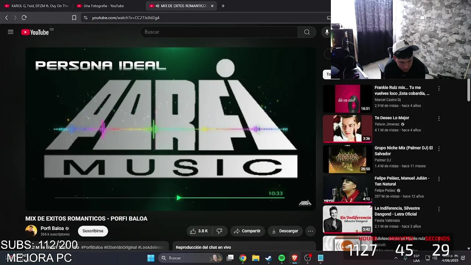Like the video with thumbs up
Viewport: 471px width, 265px height.
(x=199, y=231)
